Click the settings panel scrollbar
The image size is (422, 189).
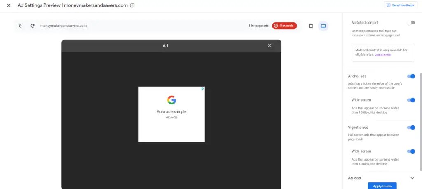coord(421,121)
